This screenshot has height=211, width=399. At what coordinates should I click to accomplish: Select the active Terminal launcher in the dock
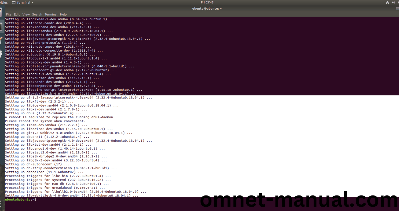point(1,27)
